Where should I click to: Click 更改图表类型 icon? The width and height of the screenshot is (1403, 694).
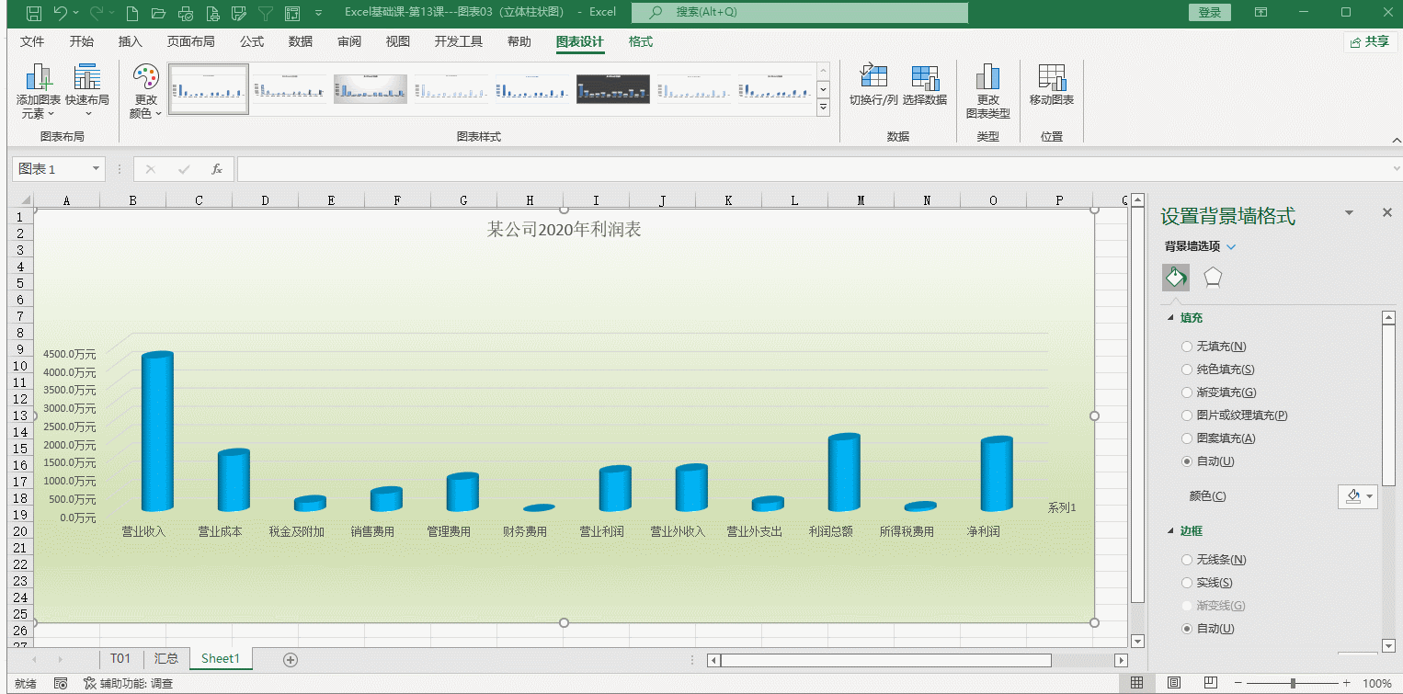987,78
